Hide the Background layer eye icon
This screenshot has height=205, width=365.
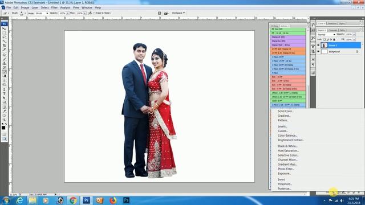click(x=318, y=52)
